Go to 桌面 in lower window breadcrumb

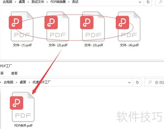[x=23, y=82]
